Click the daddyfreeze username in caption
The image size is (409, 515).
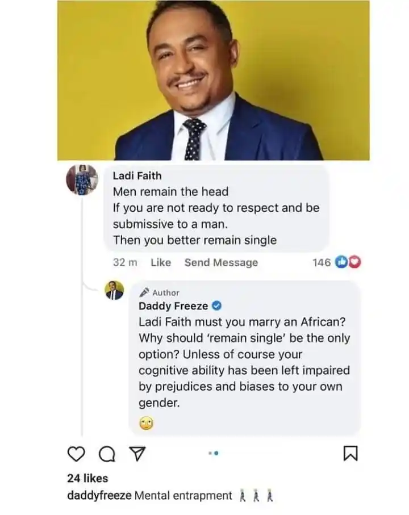point(99,496)
